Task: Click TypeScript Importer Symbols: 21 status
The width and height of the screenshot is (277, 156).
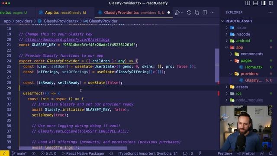Action: tap(148, 153)
